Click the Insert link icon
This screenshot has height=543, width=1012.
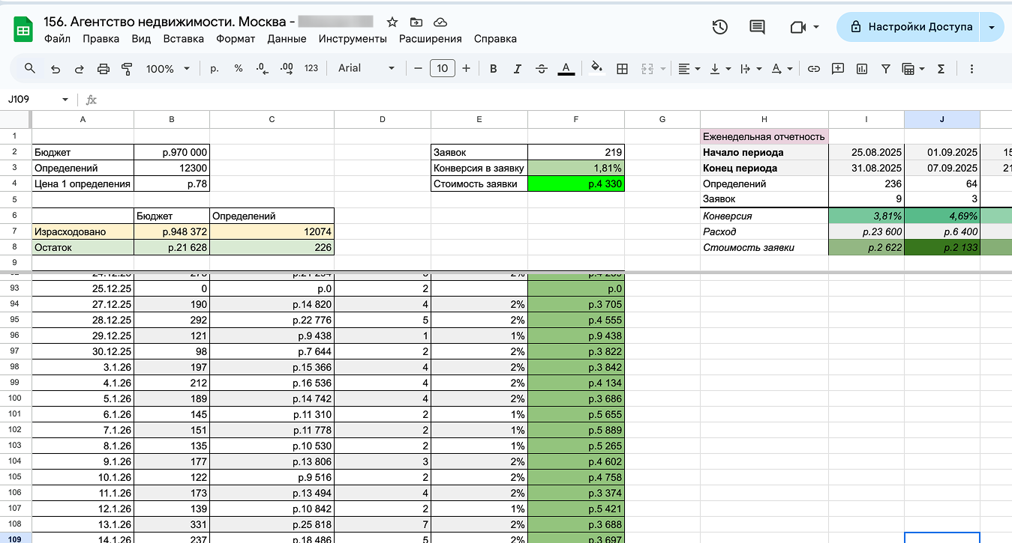813,69
